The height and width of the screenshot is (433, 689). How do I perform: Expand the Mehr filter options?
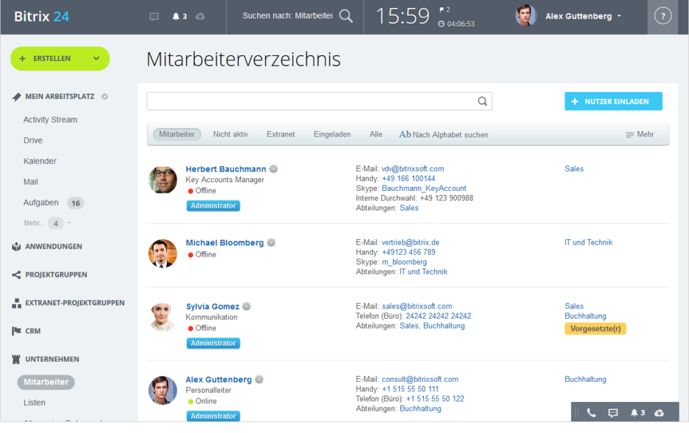coord(640,134)
